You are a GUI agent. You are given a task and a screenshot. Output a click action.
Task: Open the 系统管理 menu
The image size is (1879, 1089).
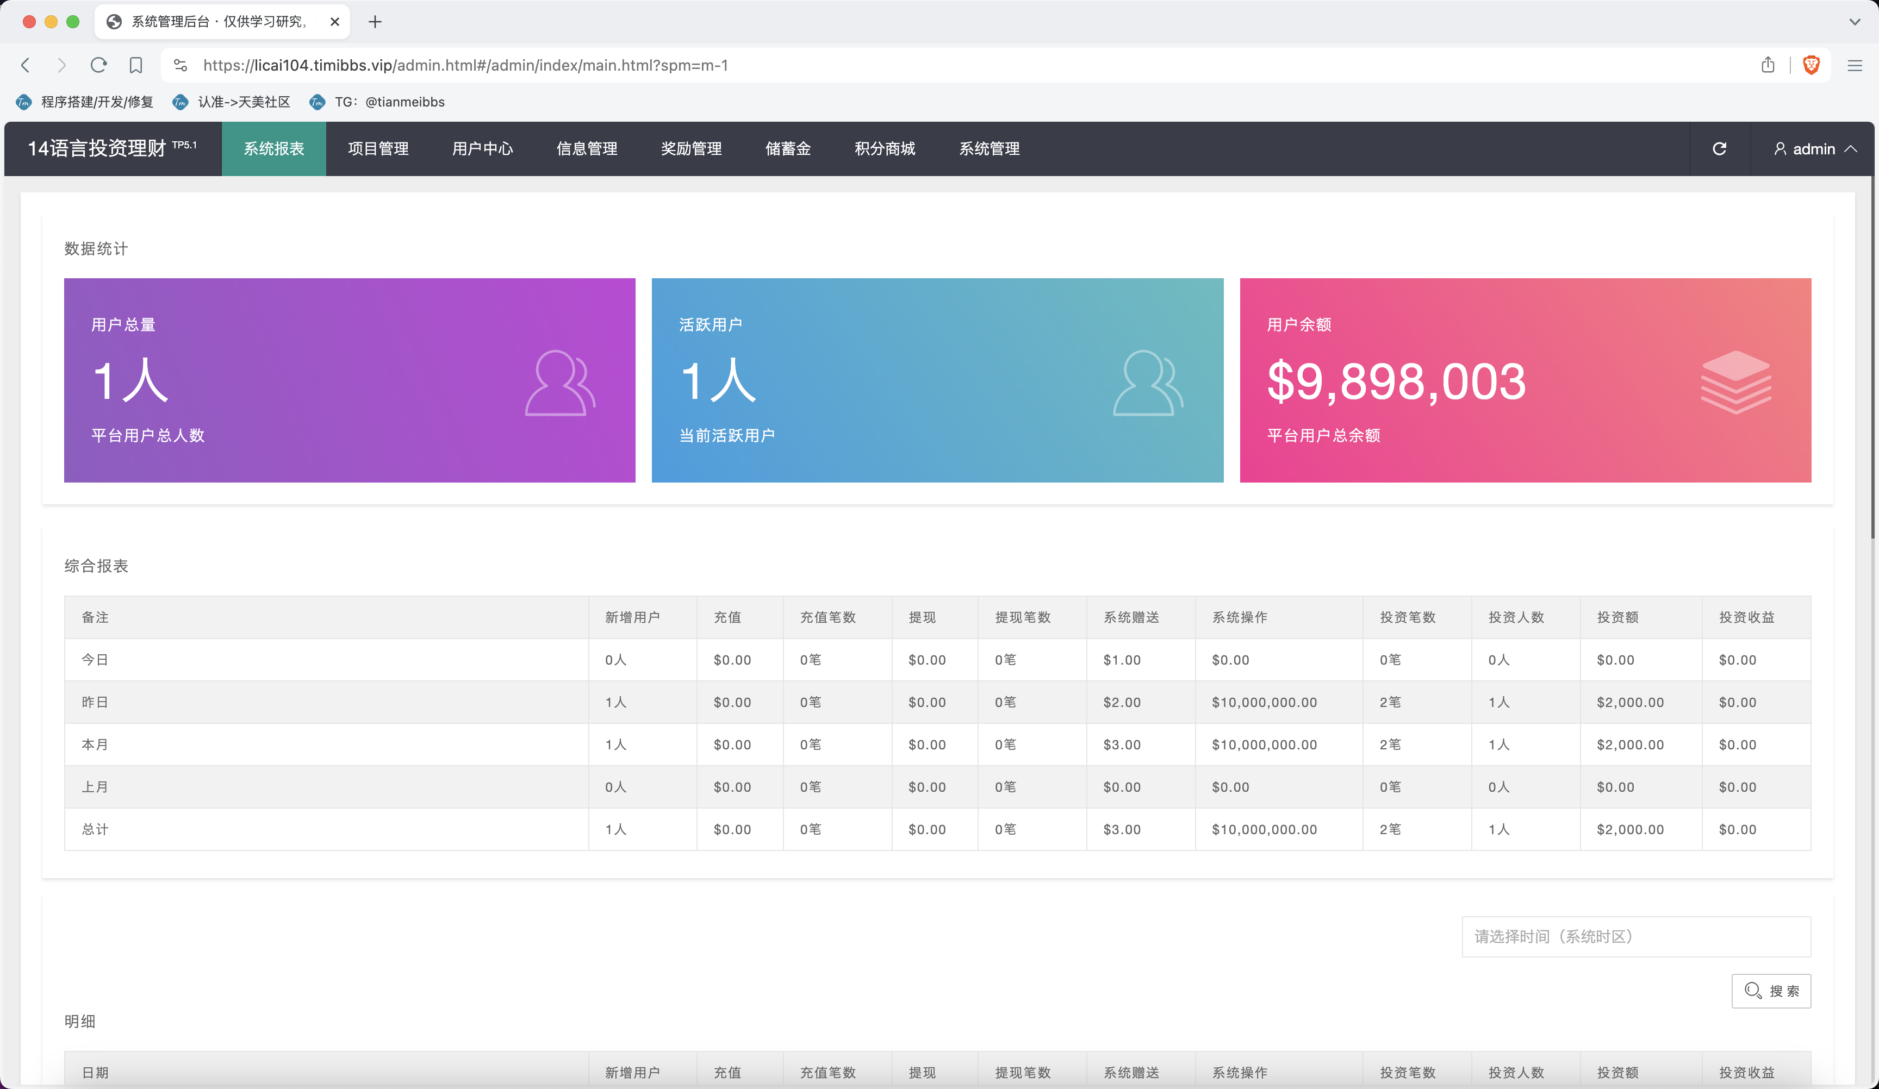(x=990, y=148)
